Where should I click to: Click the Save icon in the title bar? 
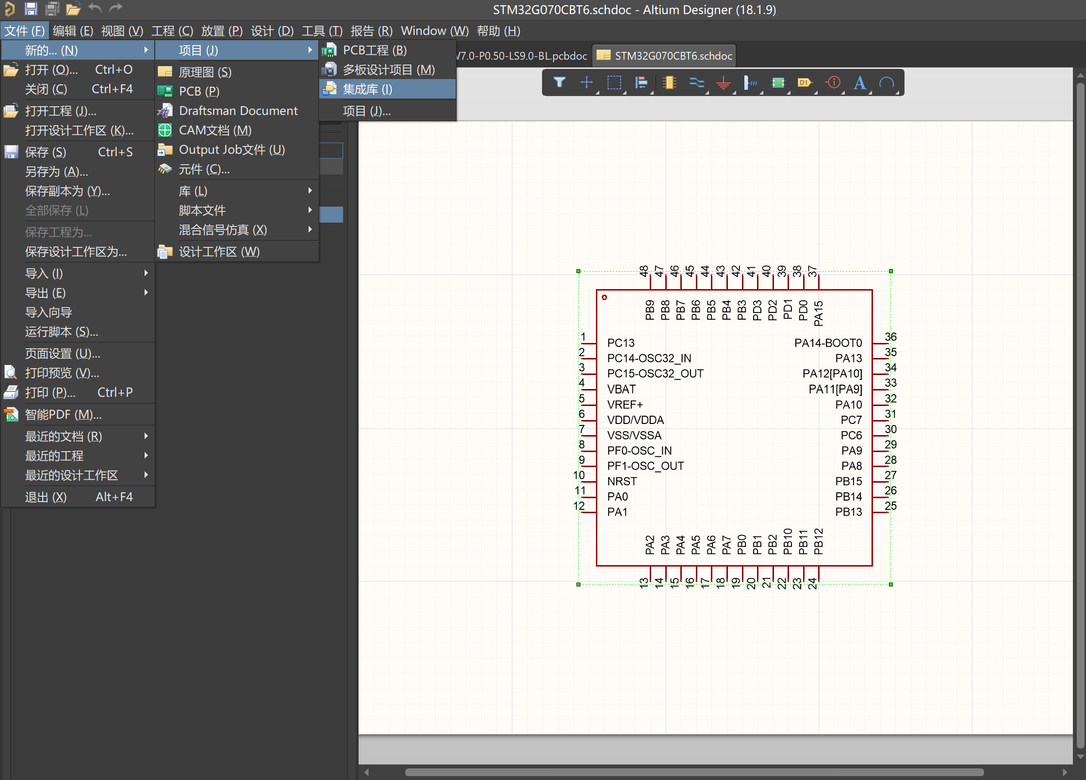pyautogui.click(x=31, y=9)
